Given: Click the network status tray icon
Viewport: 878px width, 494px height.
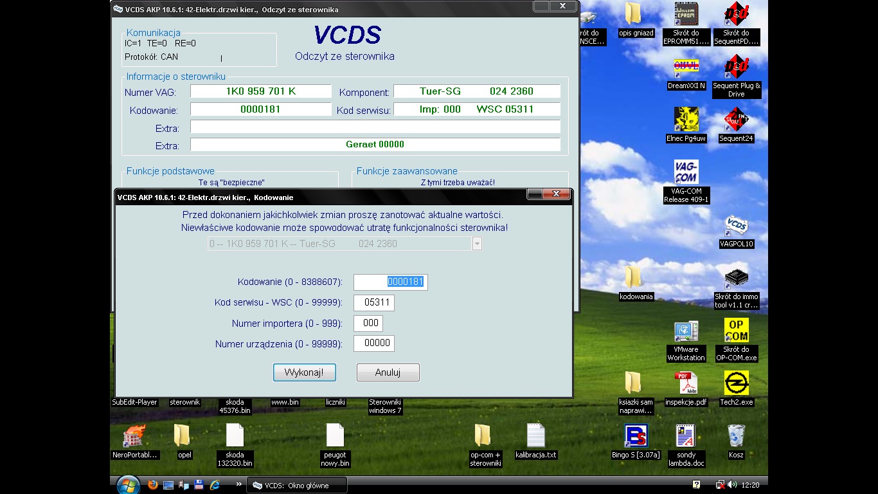Looking at the screenshot, I should point(721,484).
